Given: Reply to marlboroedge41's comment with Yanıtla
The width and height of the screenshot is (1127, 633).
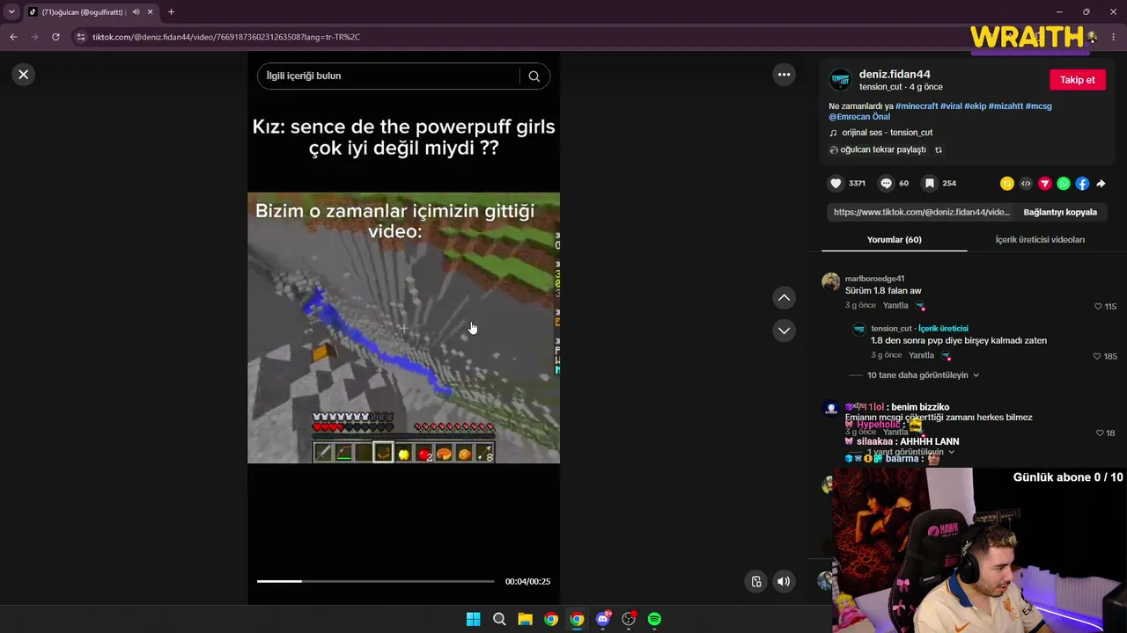Looking at the screenshot, I should tap(895, 306).
